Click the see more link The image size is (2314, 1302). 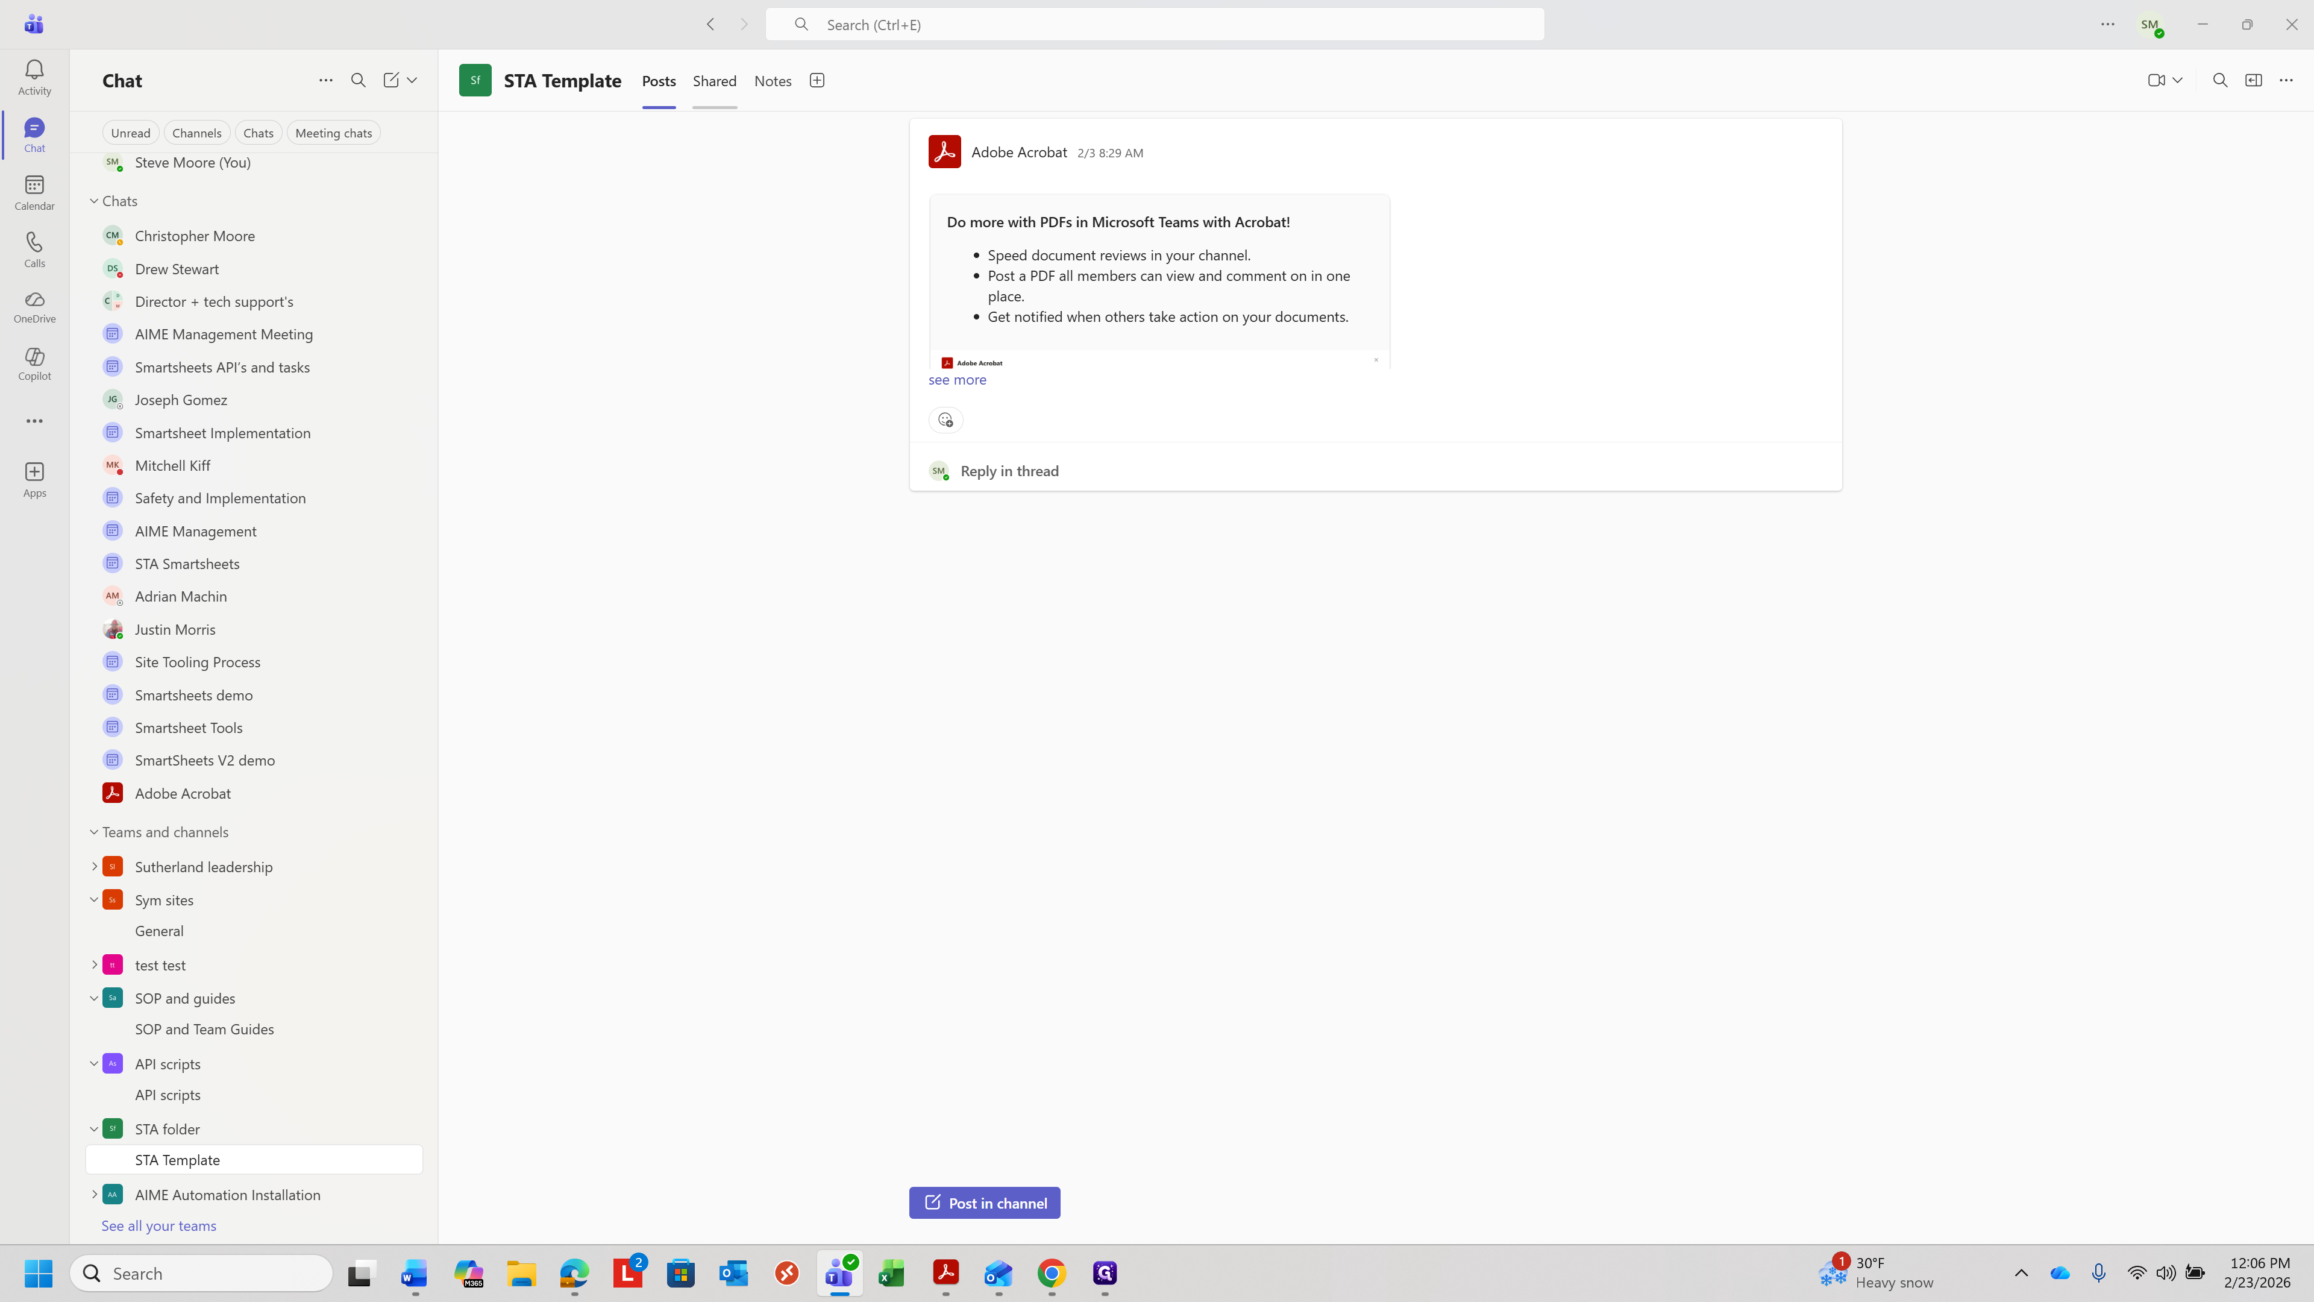click(x=957, y=380)
